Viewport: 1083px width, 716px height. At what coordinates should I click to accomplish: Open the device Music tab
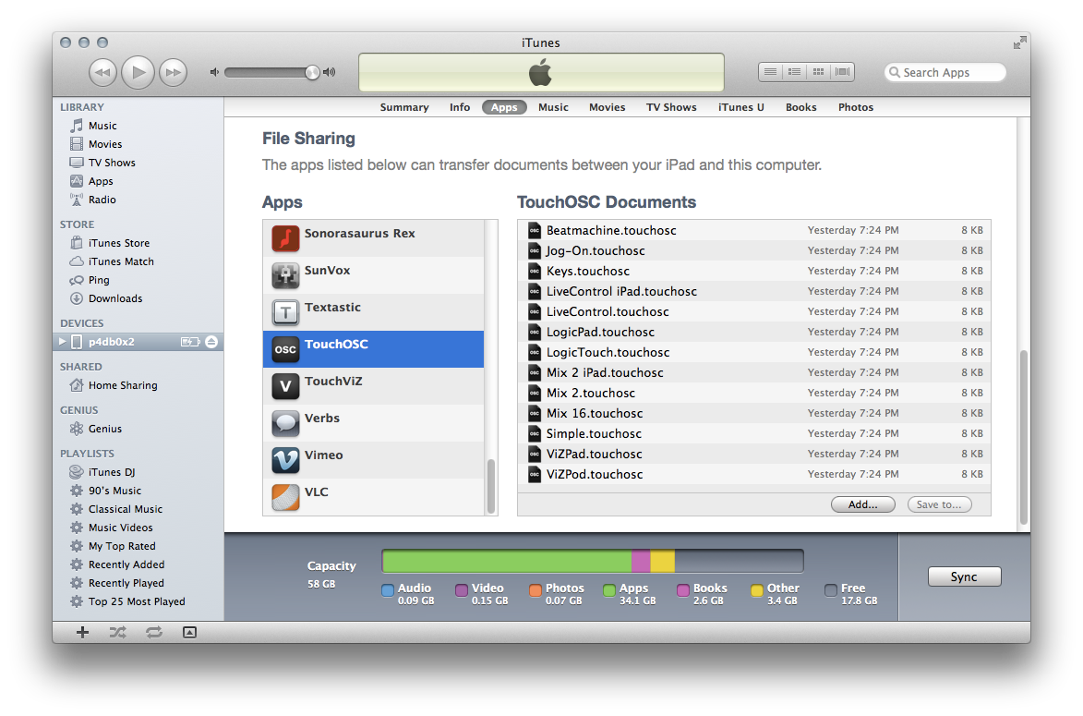point(553,107)
